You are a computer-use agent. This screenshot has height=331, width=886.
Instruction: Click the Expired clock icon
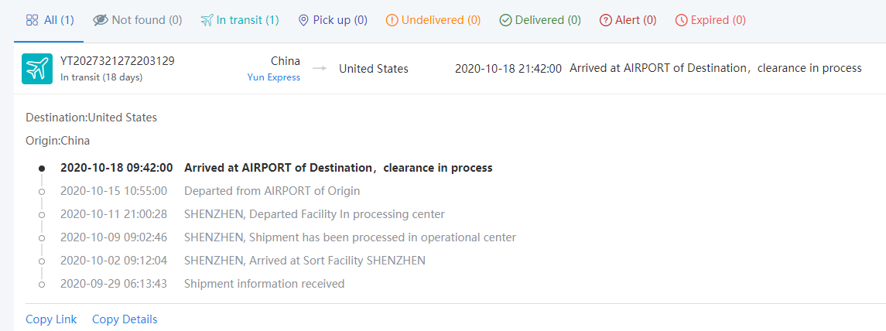pos(681,20)
